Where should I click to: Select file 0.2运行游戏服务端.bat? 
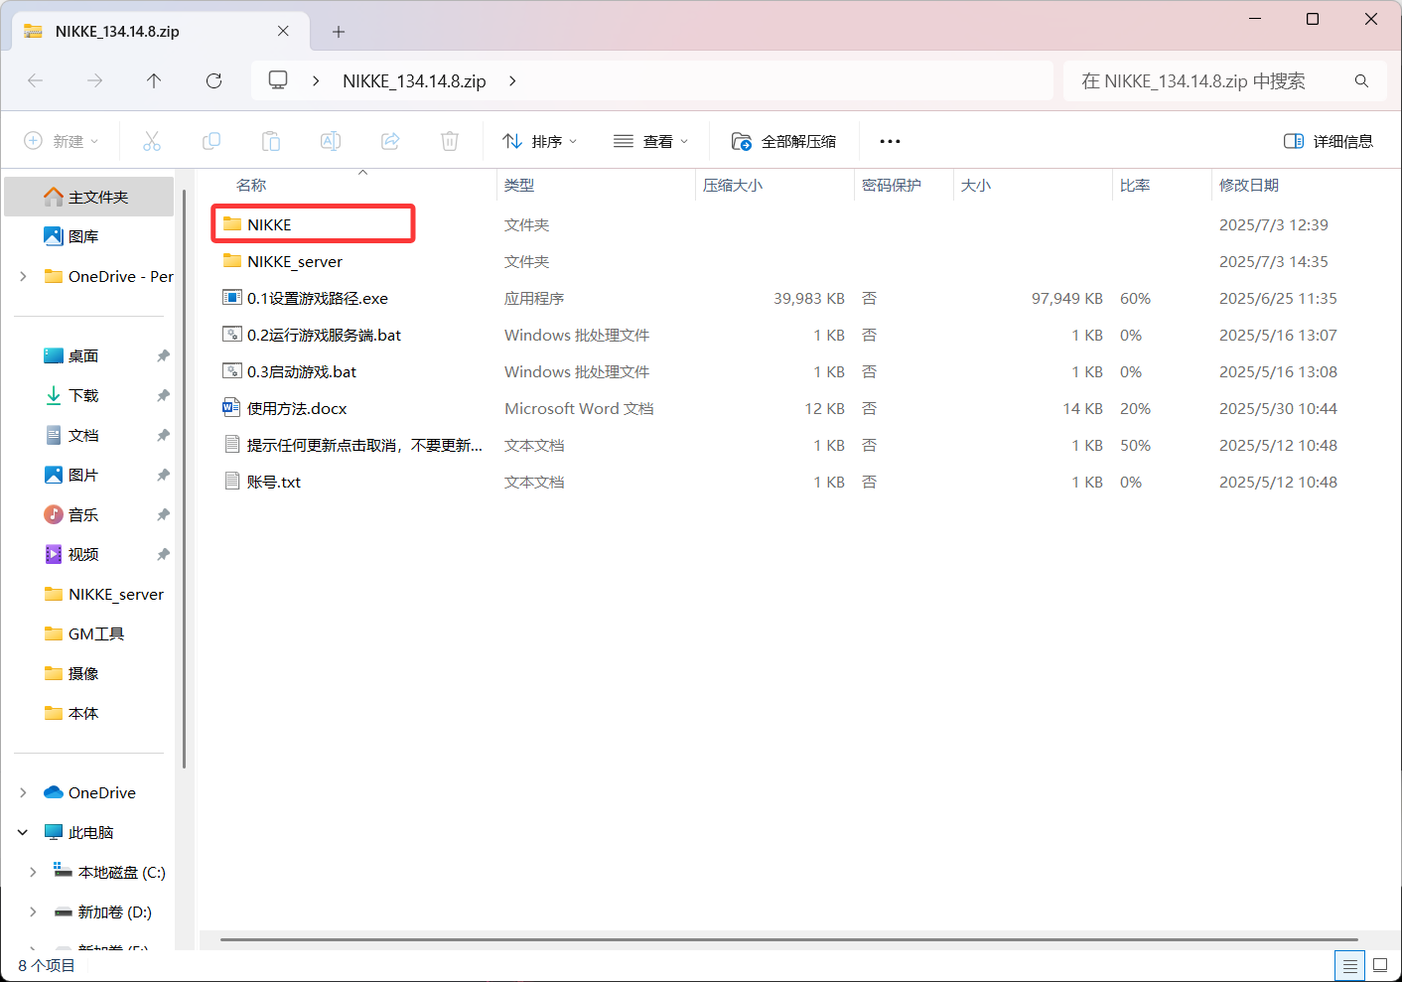coord(324,335)
